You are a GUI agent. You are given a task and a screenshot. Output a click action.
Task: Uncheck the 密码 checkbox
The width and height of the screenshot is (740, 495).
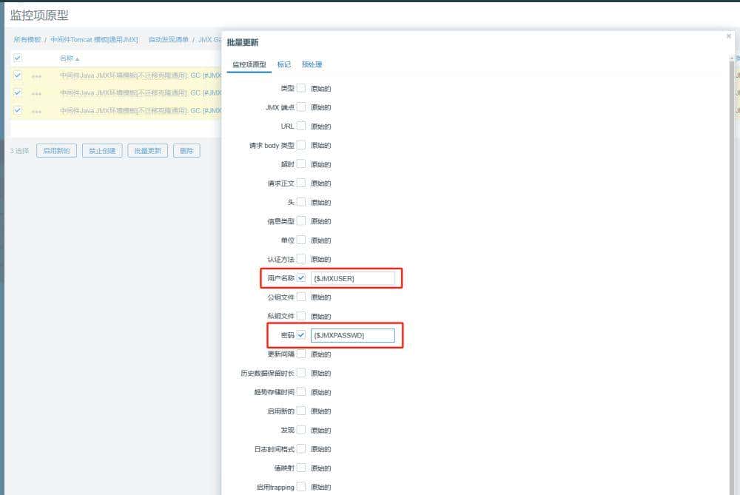coord(301,335)
